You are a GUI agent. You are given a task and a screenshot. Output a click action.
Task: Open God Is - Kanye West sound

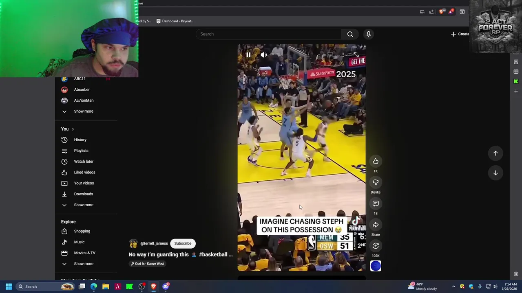tap(148, 264)
